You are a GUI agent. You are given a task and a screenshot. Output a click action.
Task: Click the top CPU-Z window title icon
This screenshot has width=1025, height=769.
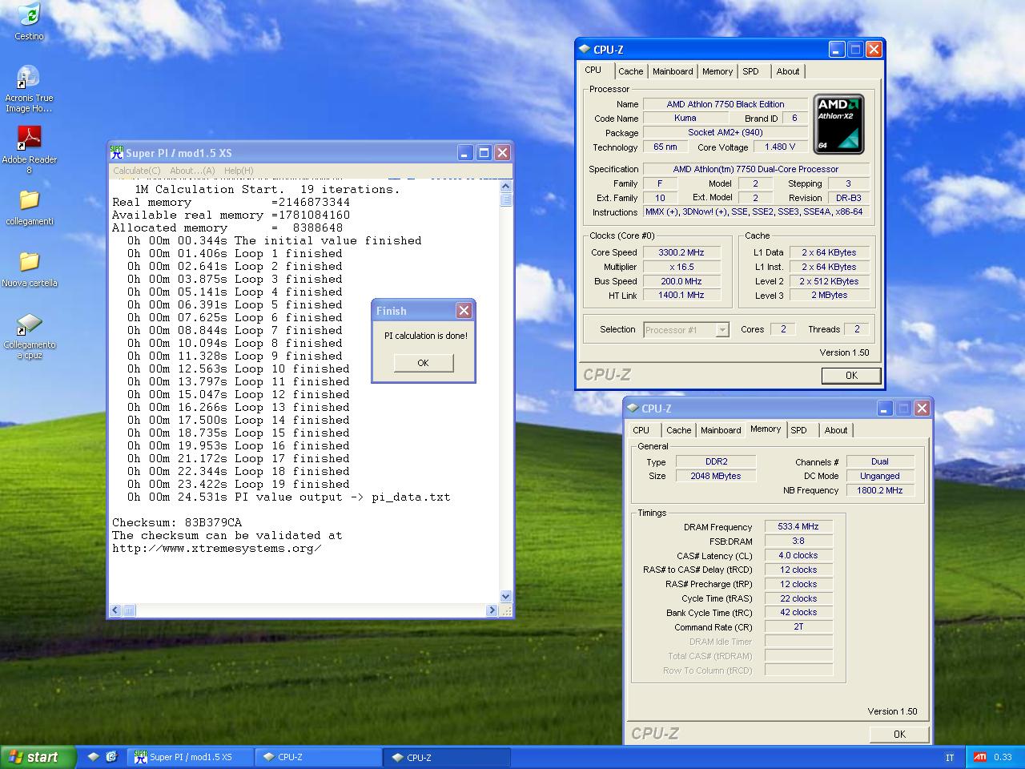tap(585, 49)
